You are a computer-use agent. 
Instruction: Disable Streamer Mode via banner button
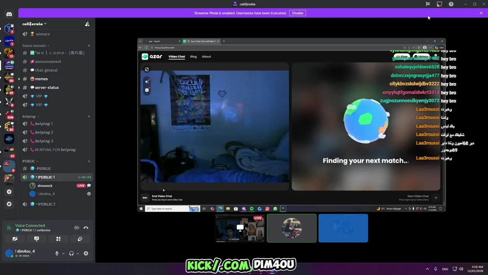point(297,13)
